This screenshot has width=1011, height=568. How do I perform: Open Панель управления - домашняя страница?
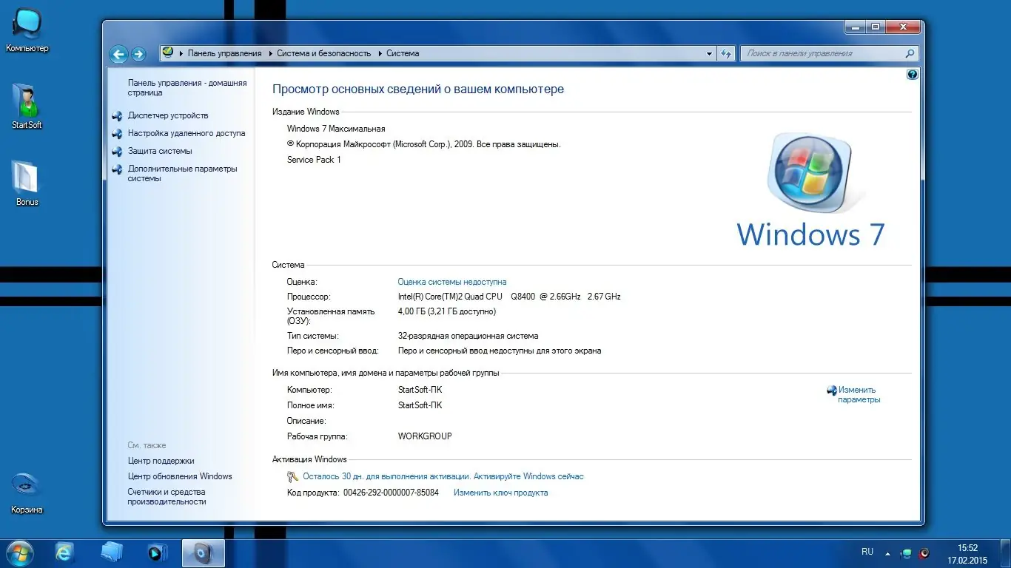(187, 88)
